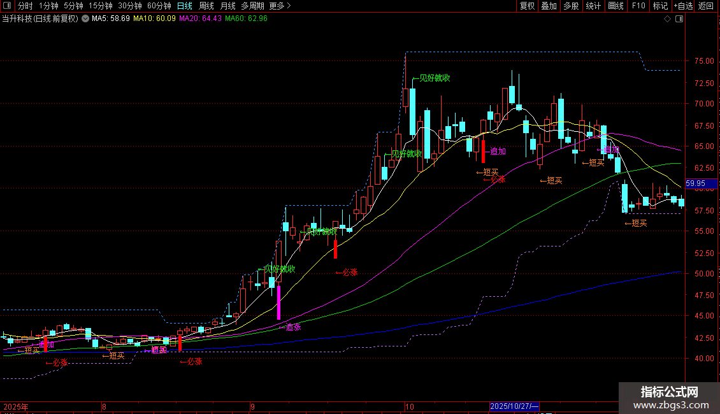
Task: Open the 画线 drawing tools
Action: point(616,6)
